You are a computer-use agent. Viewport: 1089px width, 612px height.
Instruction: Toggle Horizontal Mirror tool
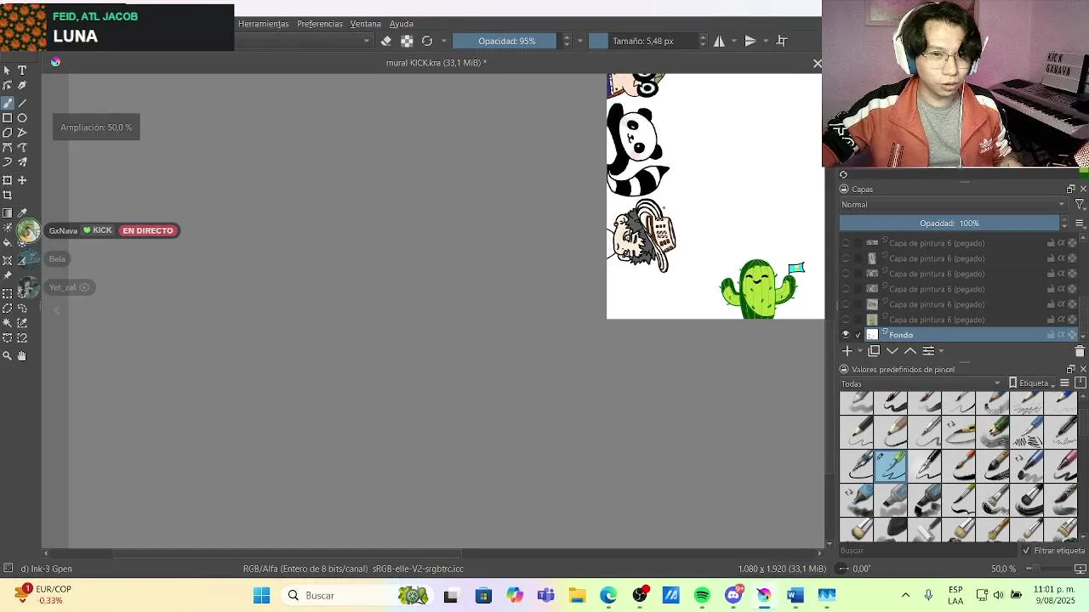tap(720, 41)
